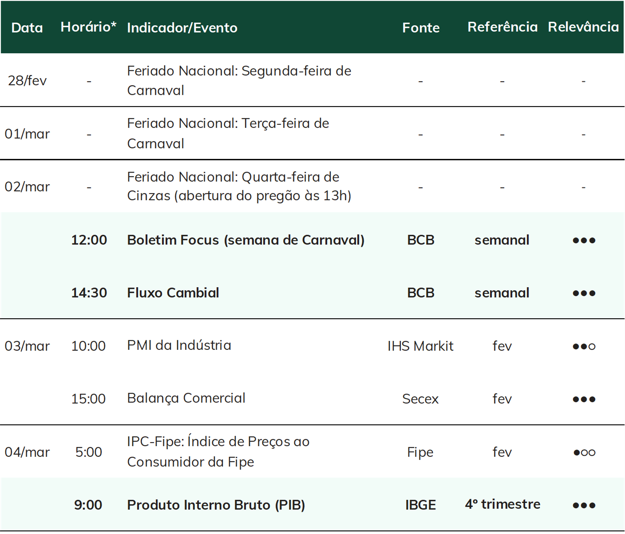Click the 4º trimestre reference cell
Screen dimensions: 625x534
502,504
